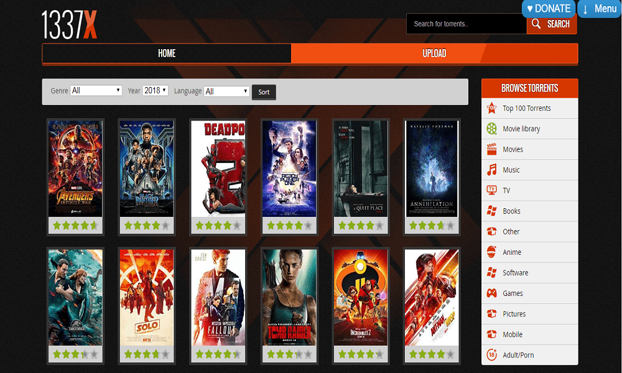
Task: Click the Top 100 Torrents star icon
Action: (492, 108)
